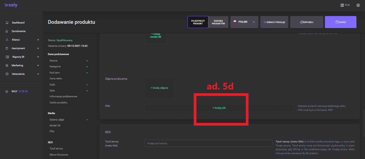
Task: Open the user account icon
Action: click(x=358, y=5)
